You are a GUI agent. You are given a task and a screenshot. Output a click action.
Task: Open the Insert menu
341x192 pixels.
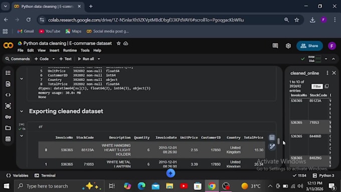[x=54, y=51]
